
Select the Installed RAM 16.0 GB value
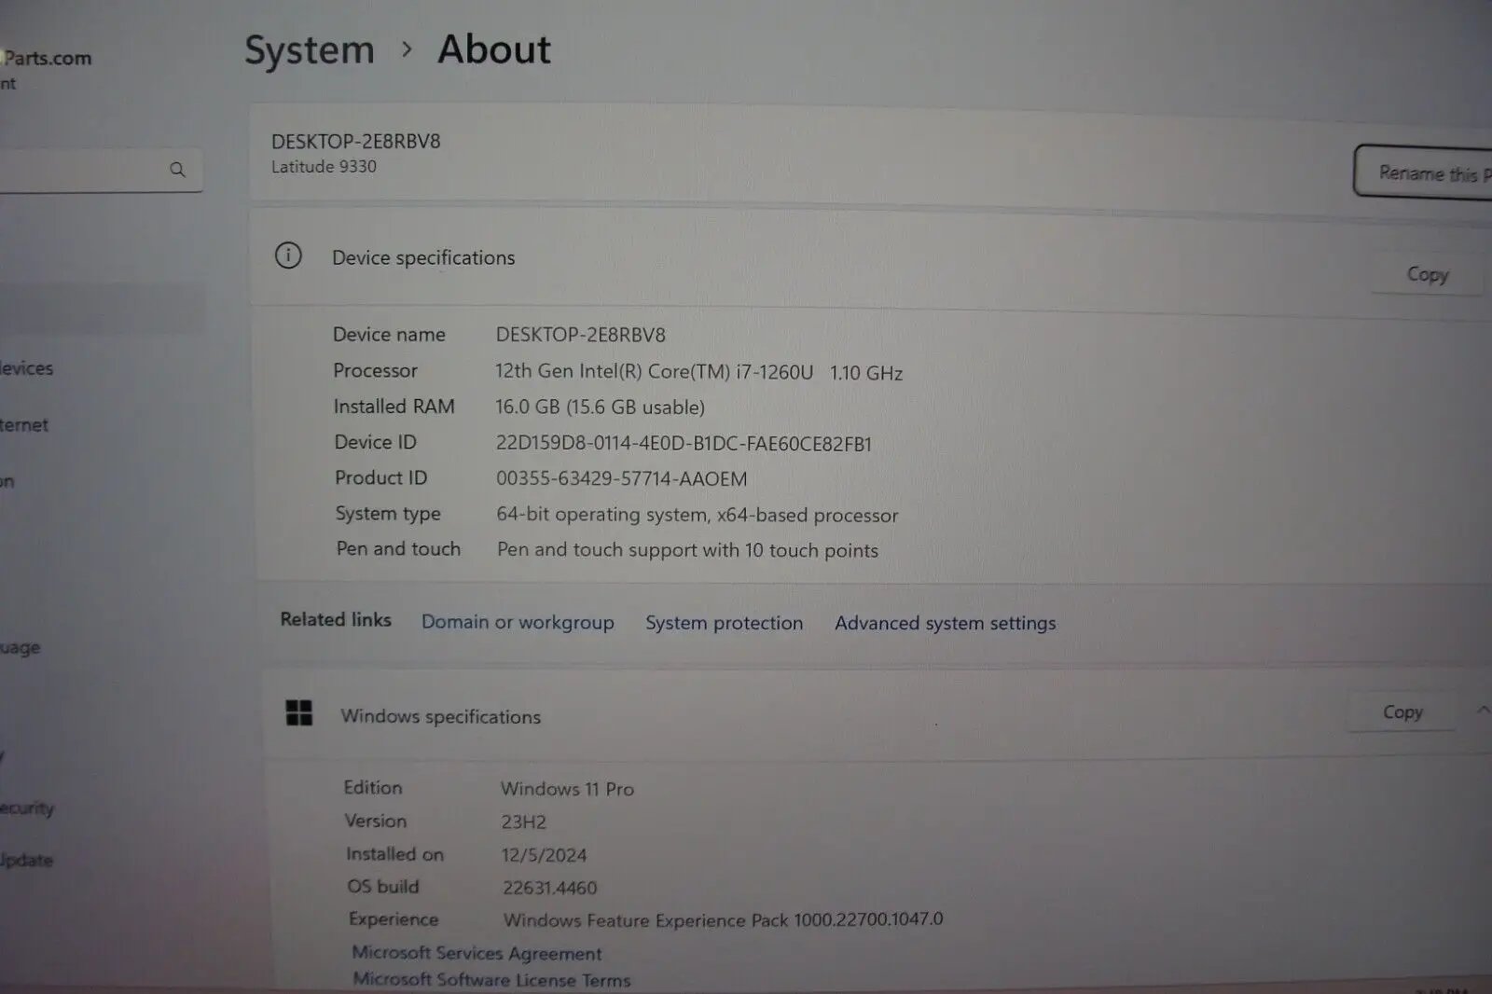(600, 407)
